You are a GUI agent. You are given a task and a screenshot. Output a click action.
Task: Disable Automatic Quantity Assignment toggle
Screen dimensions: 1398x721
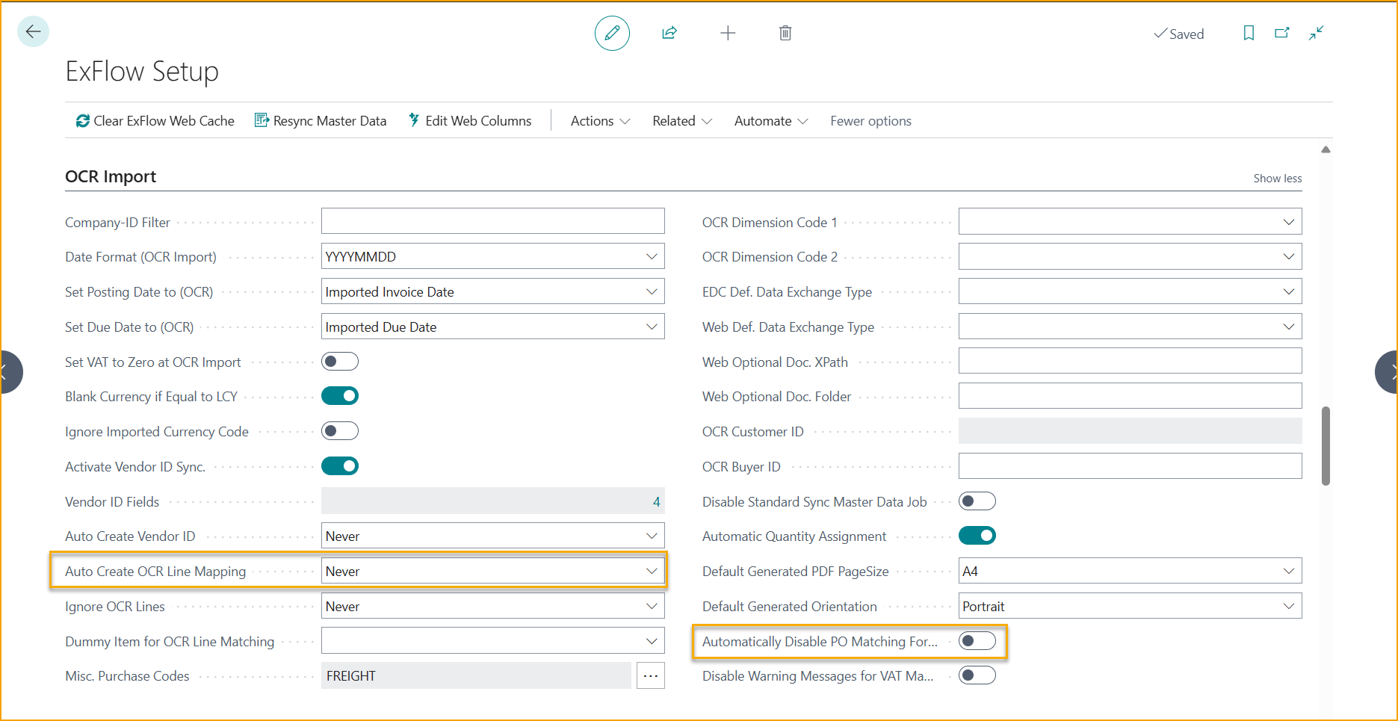pyautogui.click(x=977, y=536)
